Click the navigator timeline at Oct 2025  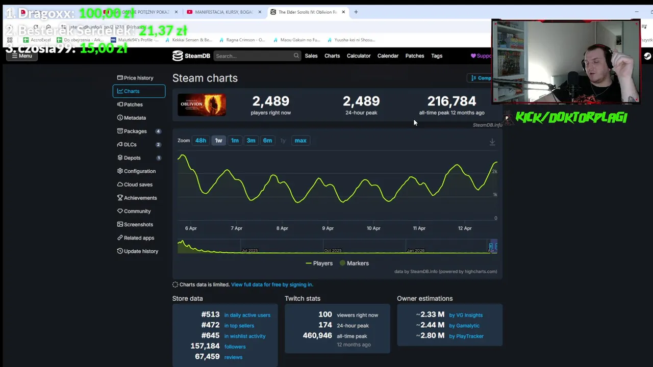[332, 250]
